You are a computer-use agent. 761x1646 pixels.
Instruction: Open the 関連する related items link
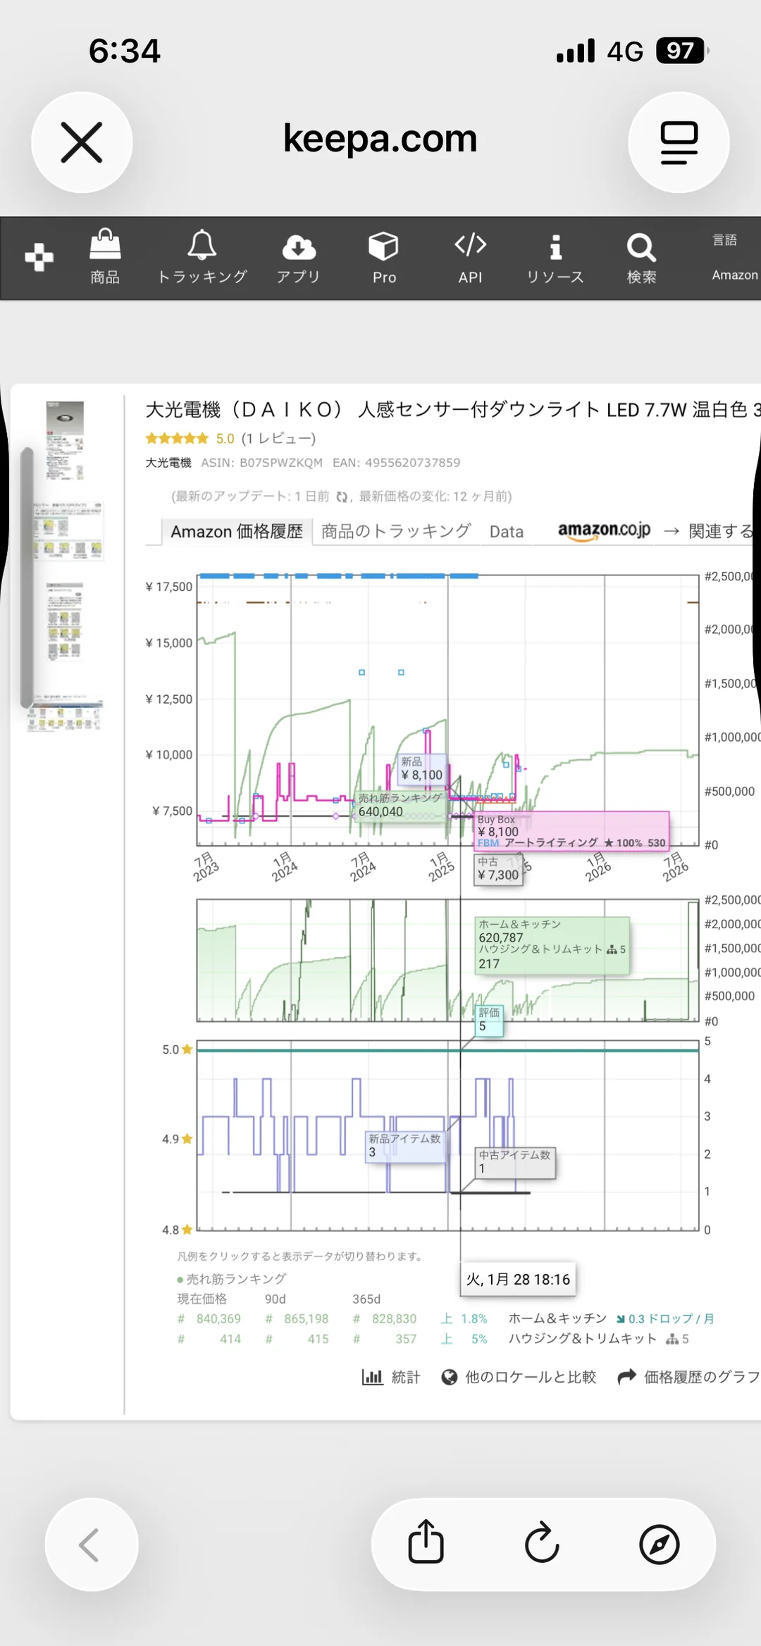click(x=713, y=531)
